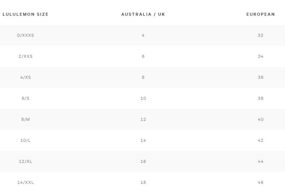Click Australia/UK size 10 cell
The image size is (285, 194).
click(x=143, y=98)
